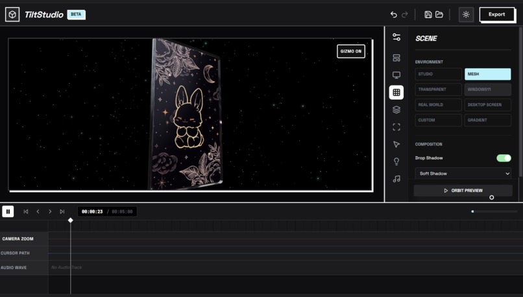The height and width of the screenshot is (297, 523).
Task: Undo the last action
Action: click(x=394, y=15)
